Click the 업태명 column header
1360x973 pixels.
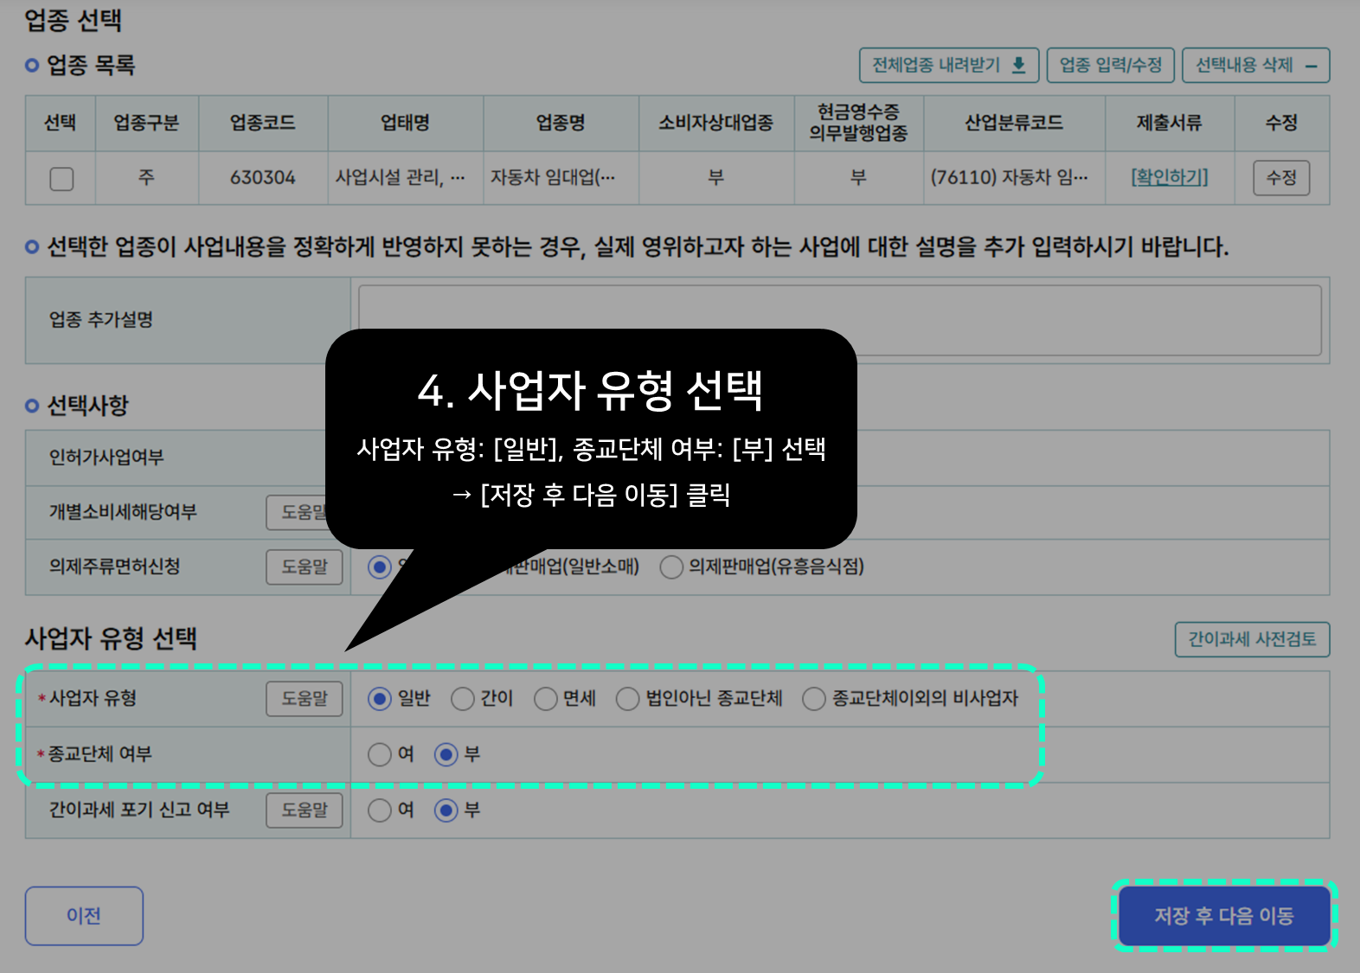[x=405, y=123]
